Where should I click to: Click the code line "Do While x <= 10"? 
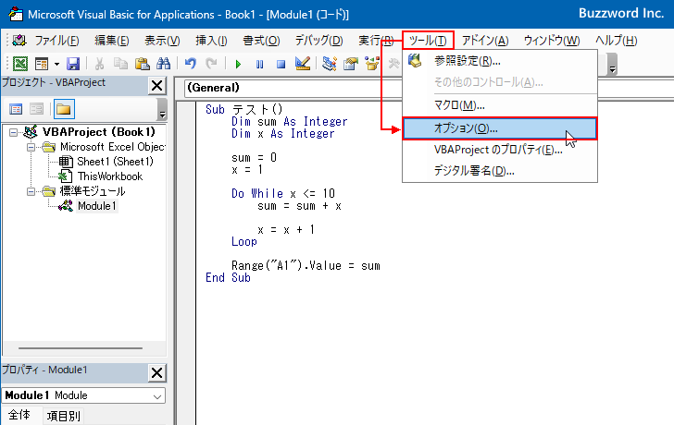[x=283, y=193]
